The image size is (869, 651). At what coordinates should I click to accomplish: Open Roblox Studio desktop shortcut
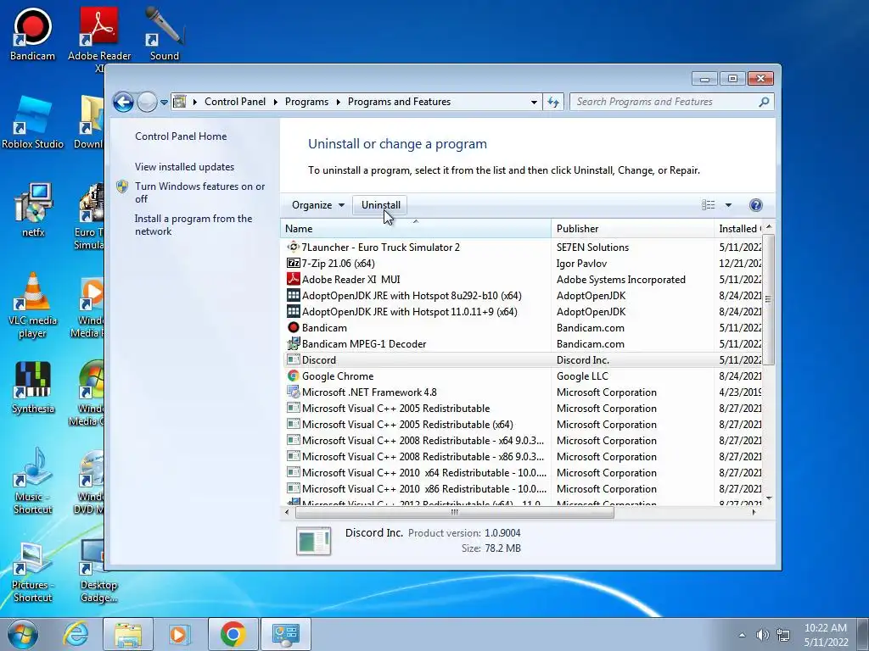33,122
